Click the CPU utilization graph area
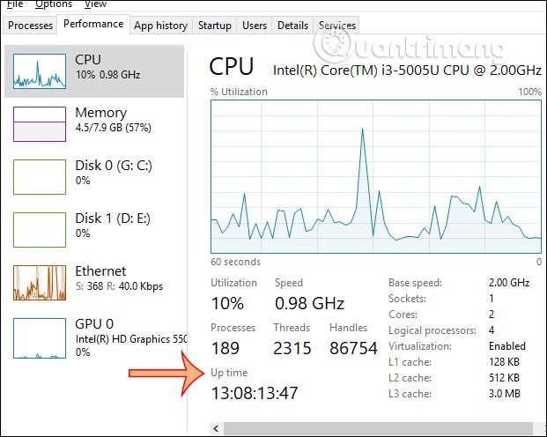Image resolution: width=547 pixels, height=437 pixels. tap(376, 176)
